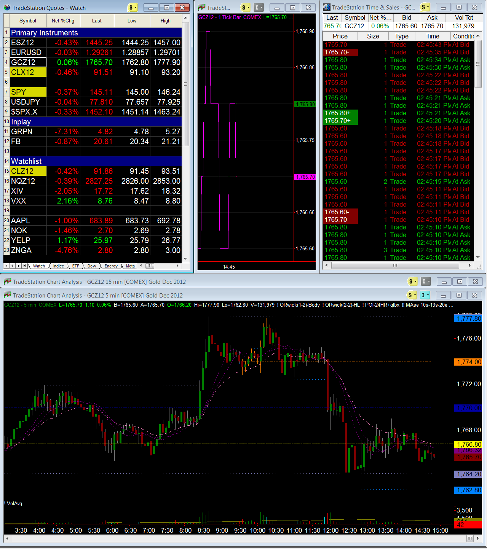This screenshot has height=549, width=487.
Task: Switch to the Indice worksheet tab
Action: point(58,266)
